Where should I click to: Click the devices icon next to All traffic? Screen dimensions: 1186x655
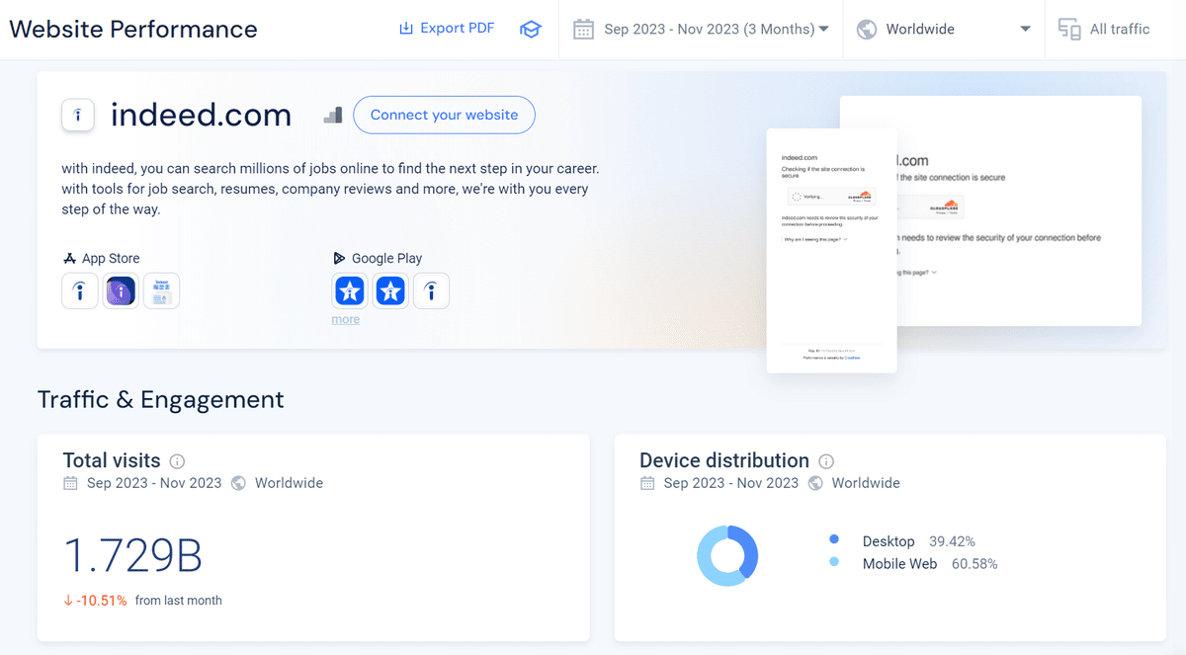coord(1069,30)
